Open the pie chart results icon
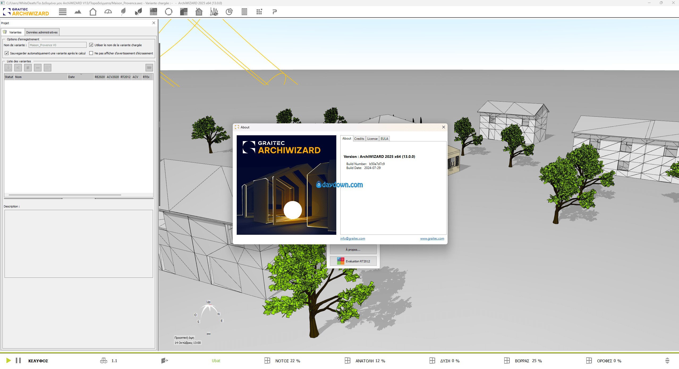Image resolution: width=679 pixels, height=369 pixels. point(229,12)
